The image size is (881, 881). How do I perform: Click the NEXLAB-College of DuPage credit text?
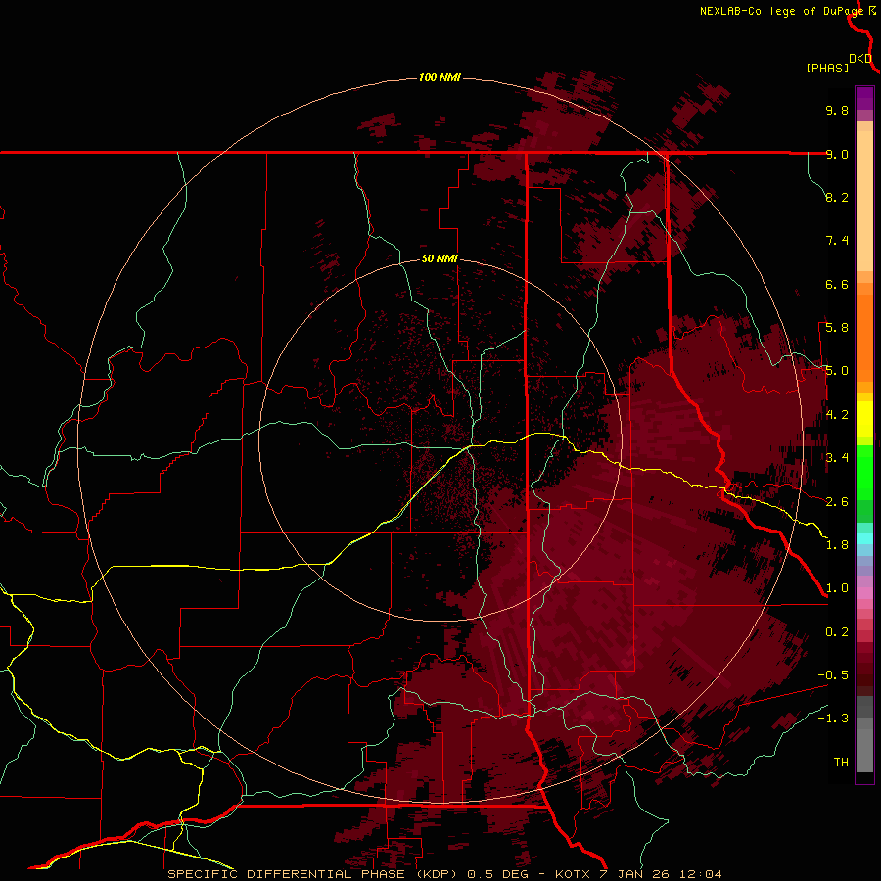pos(781,11)
